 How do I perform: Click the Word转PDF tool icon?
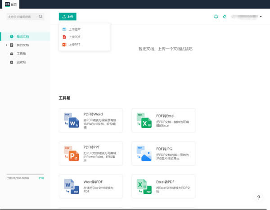click(x=71, y=186)
